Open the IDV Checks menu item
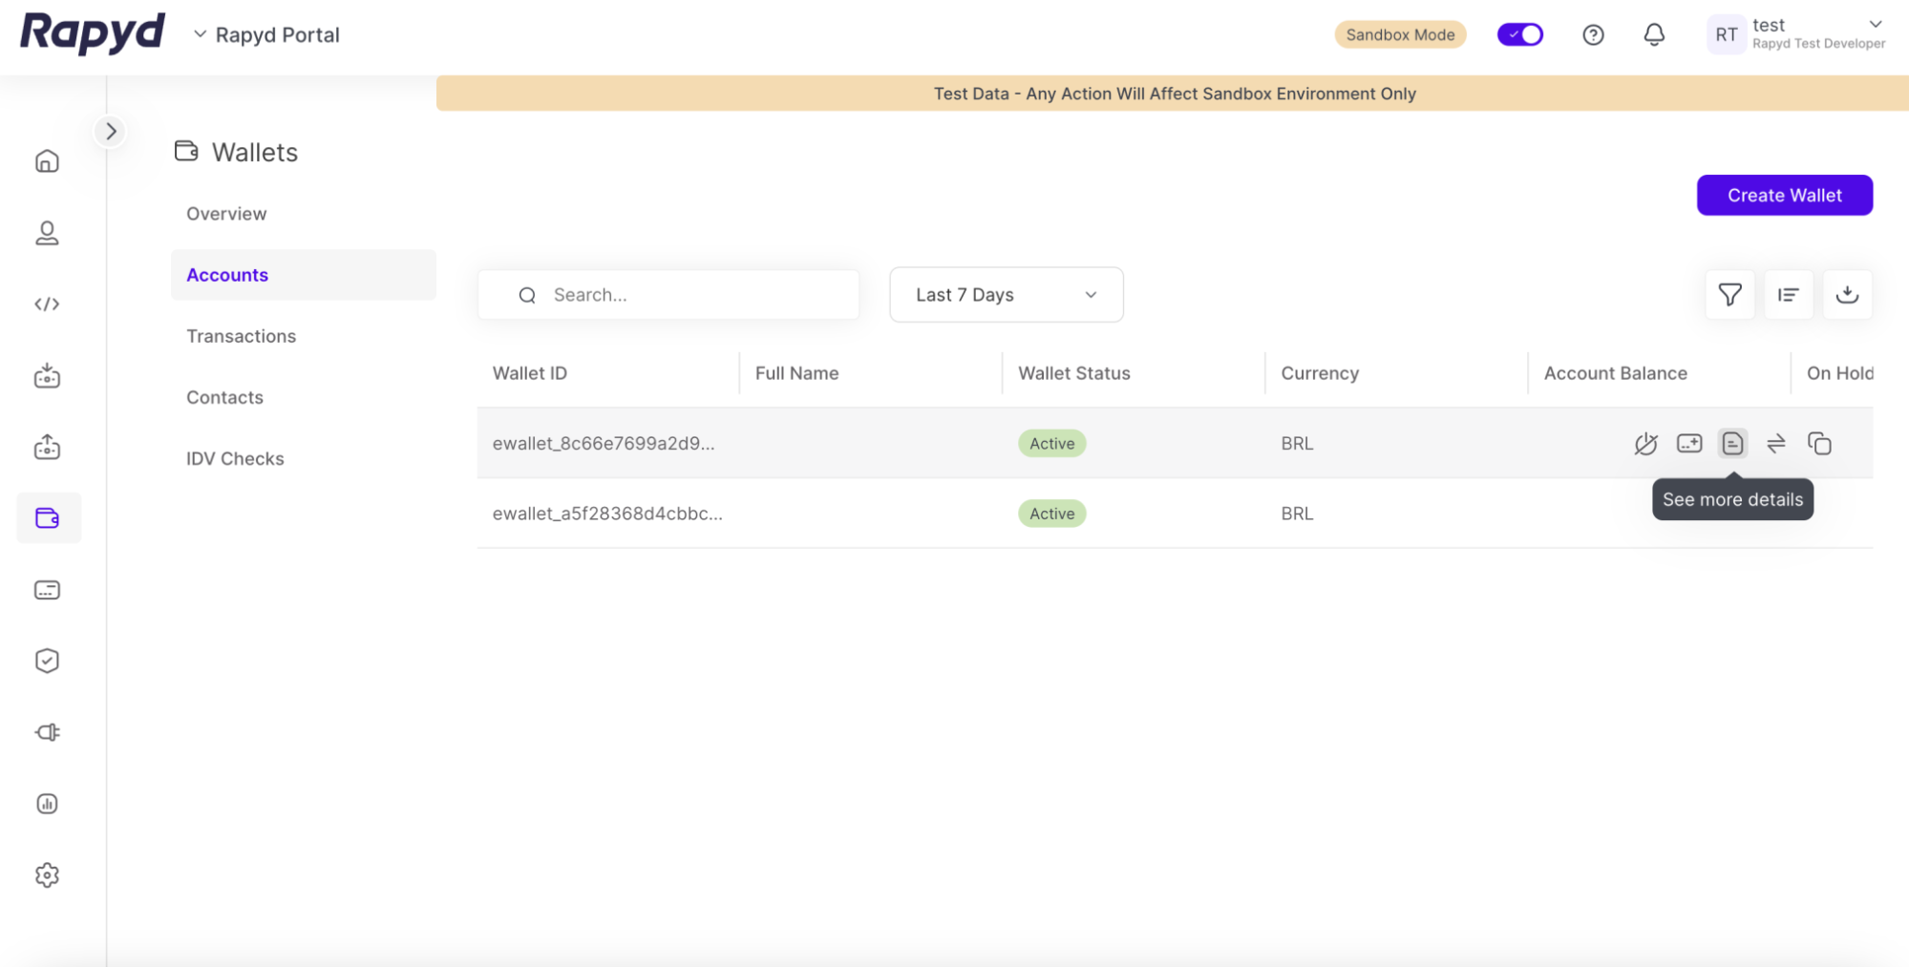1909x967 pixels. pos(235,458)
